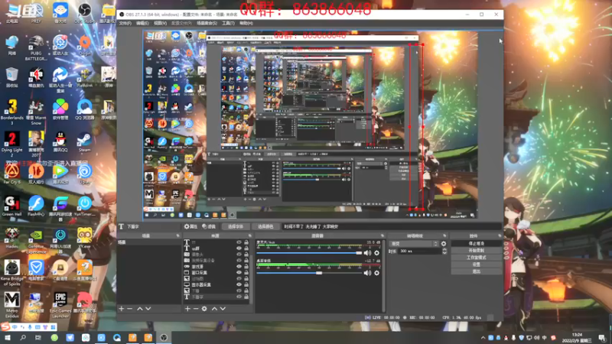Adjust the desktop audio volume slider
The width and height of the screenshot is (612, 344).
[x=309, y=273]
